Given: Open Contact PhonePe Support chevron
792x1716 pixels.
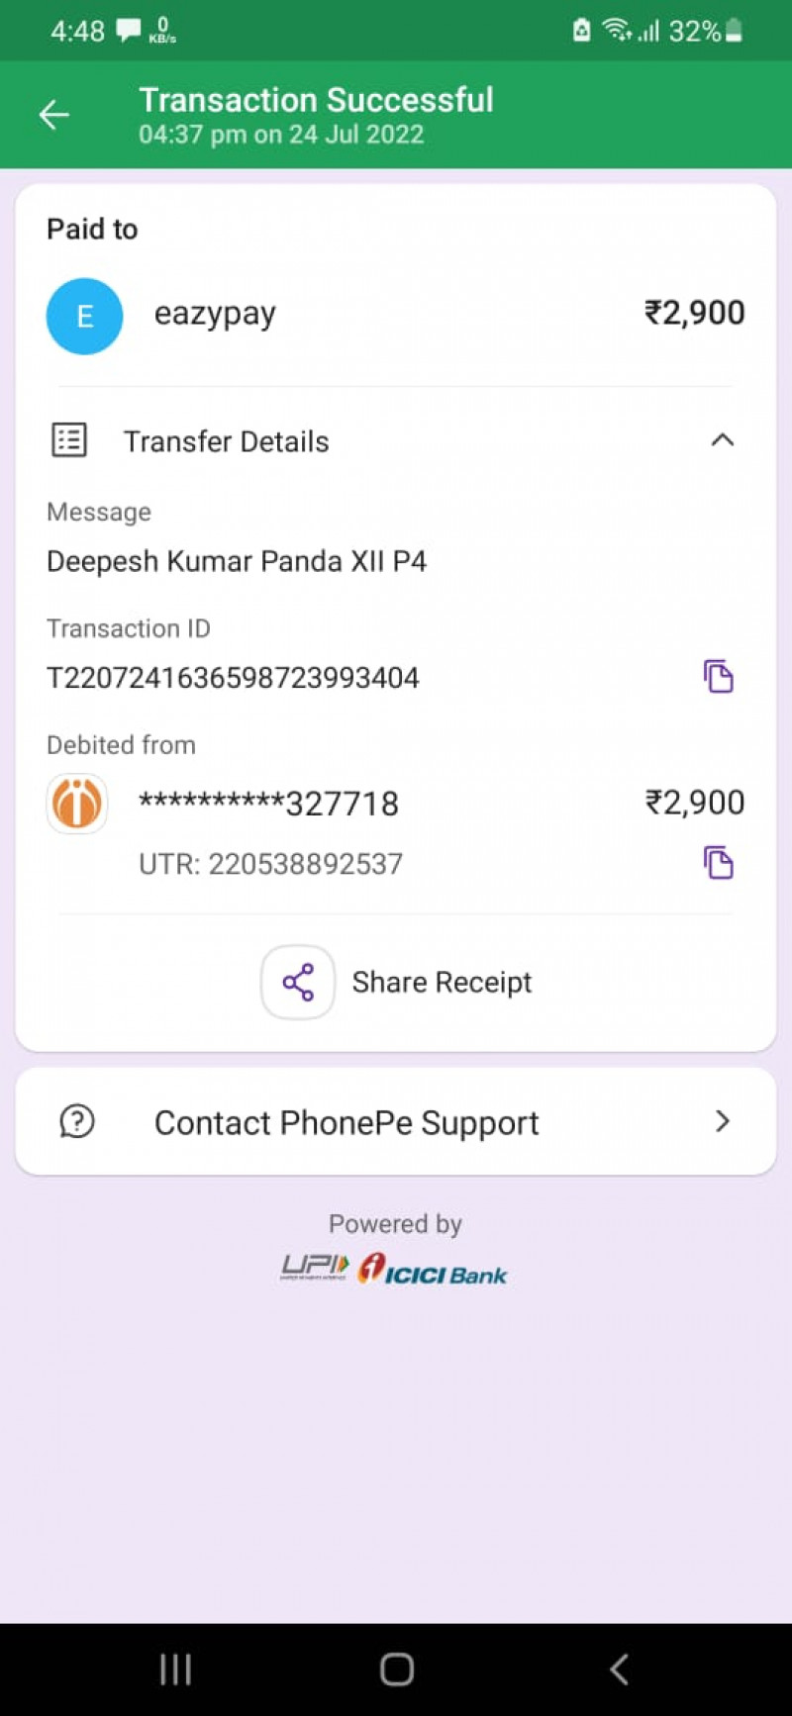Looking at the screenshot, I should coord(723,1121).
